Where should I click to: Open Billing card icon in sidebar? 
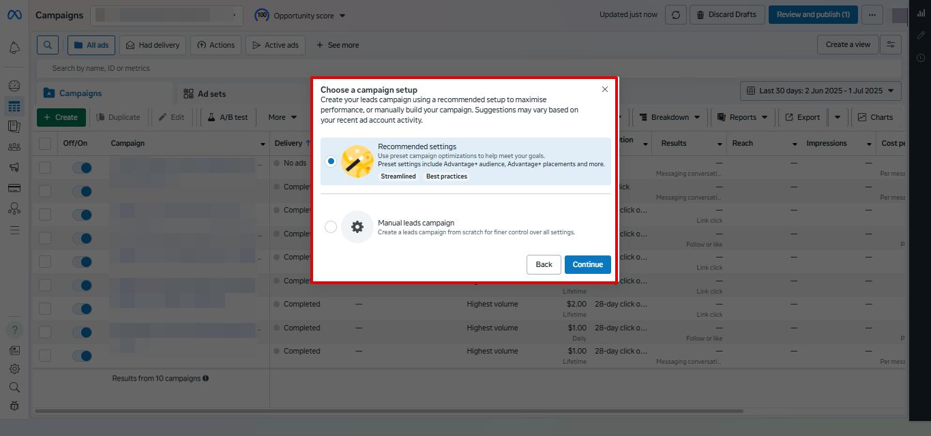click(x=14, y=188)
